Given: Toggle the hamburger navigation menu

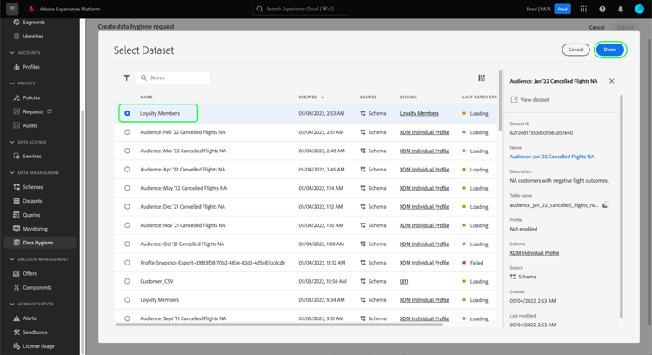Looking at the screenshot, I should [x=12, y=9].
